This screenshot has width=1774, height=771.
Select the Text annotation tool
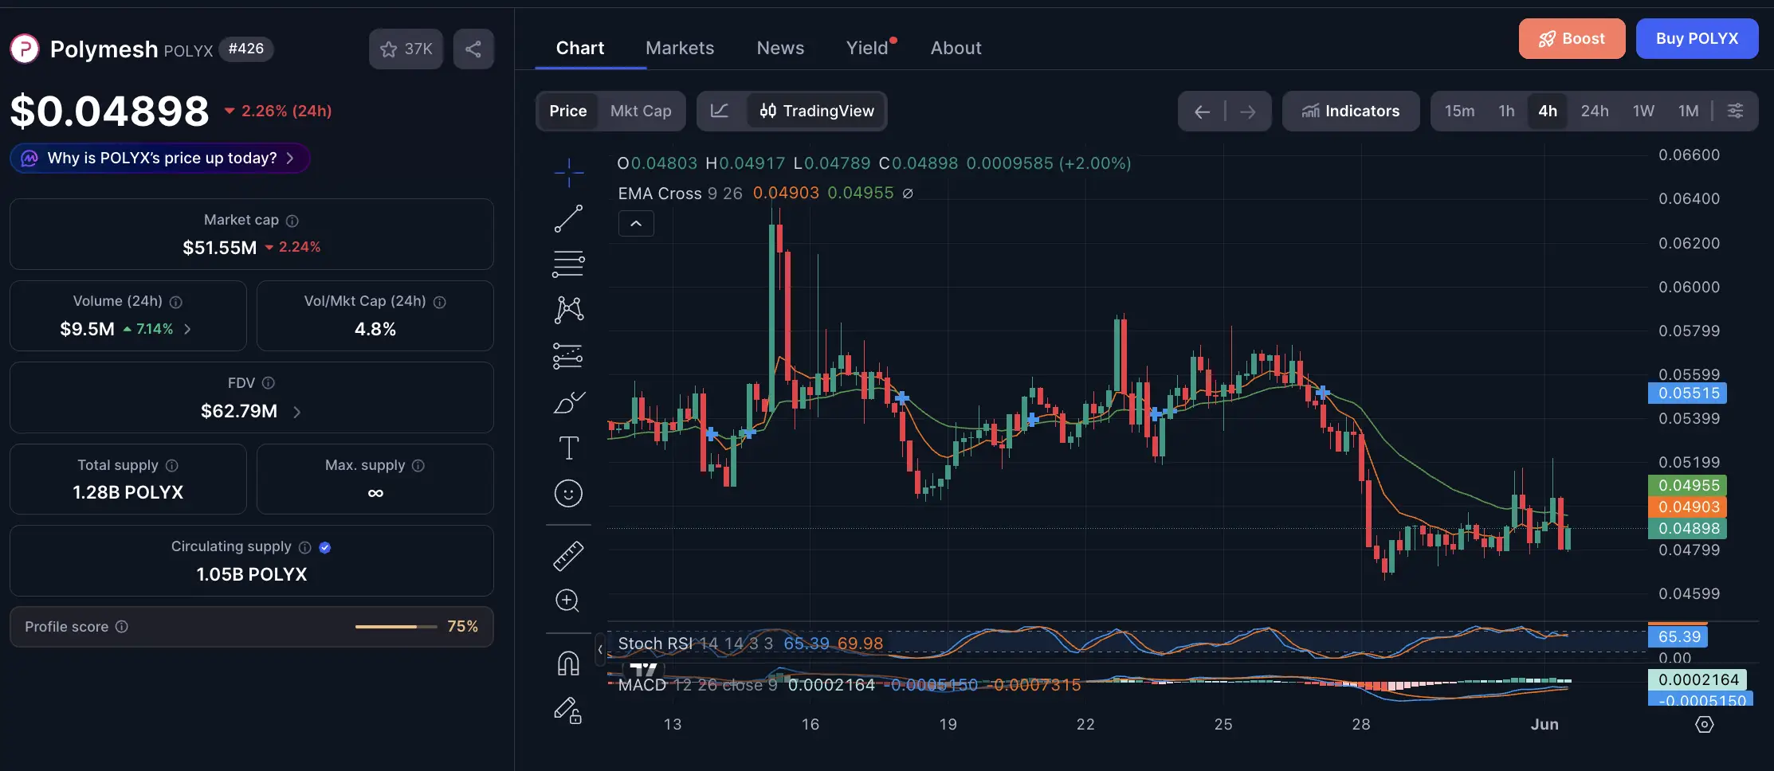click(x=569, y=448)
